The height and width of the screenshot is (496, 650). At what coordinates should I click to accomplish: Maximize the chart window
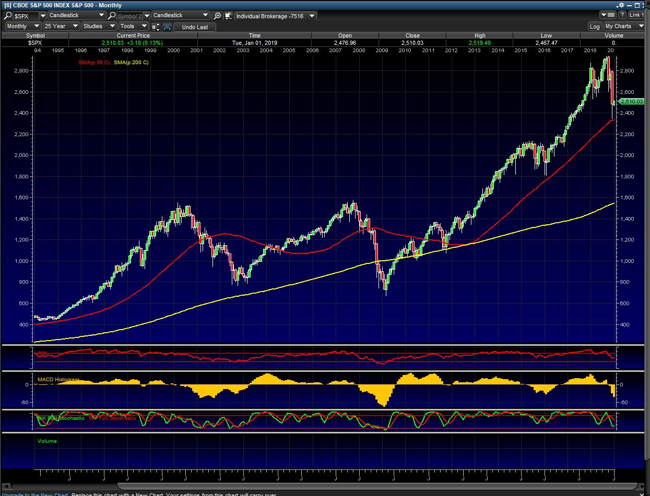[x=638, y=5]
